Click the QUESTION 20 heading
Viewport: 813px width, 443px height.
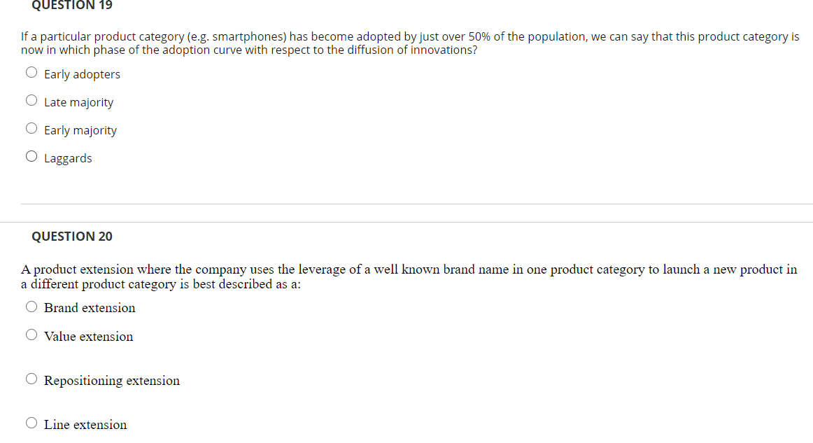tap(71, 236)
